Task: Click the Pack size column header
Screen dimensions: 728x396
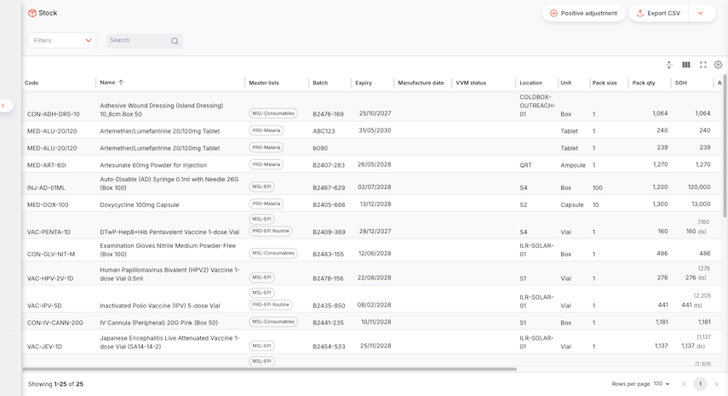Action: click(605, 83)
